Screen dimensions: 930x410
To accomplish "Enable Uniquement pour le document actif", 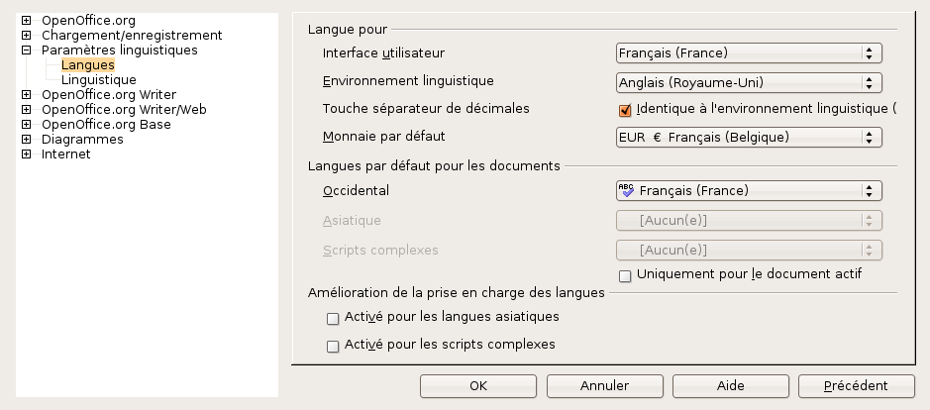I will pos(625,274).
